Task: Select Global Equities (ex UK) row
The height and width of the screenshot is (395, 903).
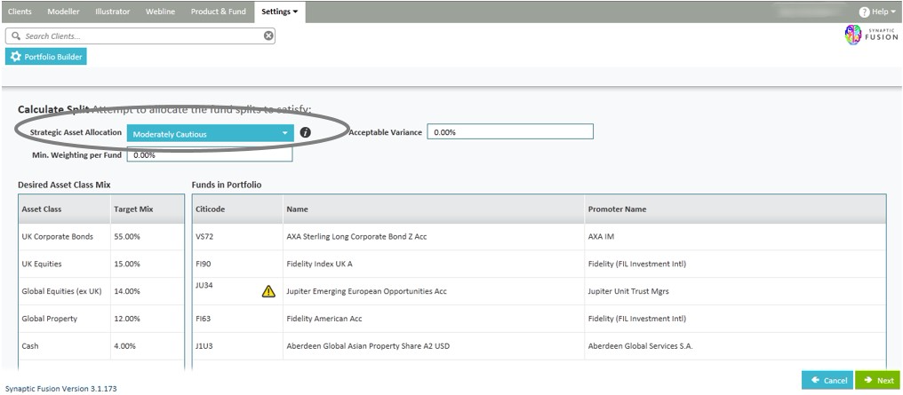Action: coord(101,291)
